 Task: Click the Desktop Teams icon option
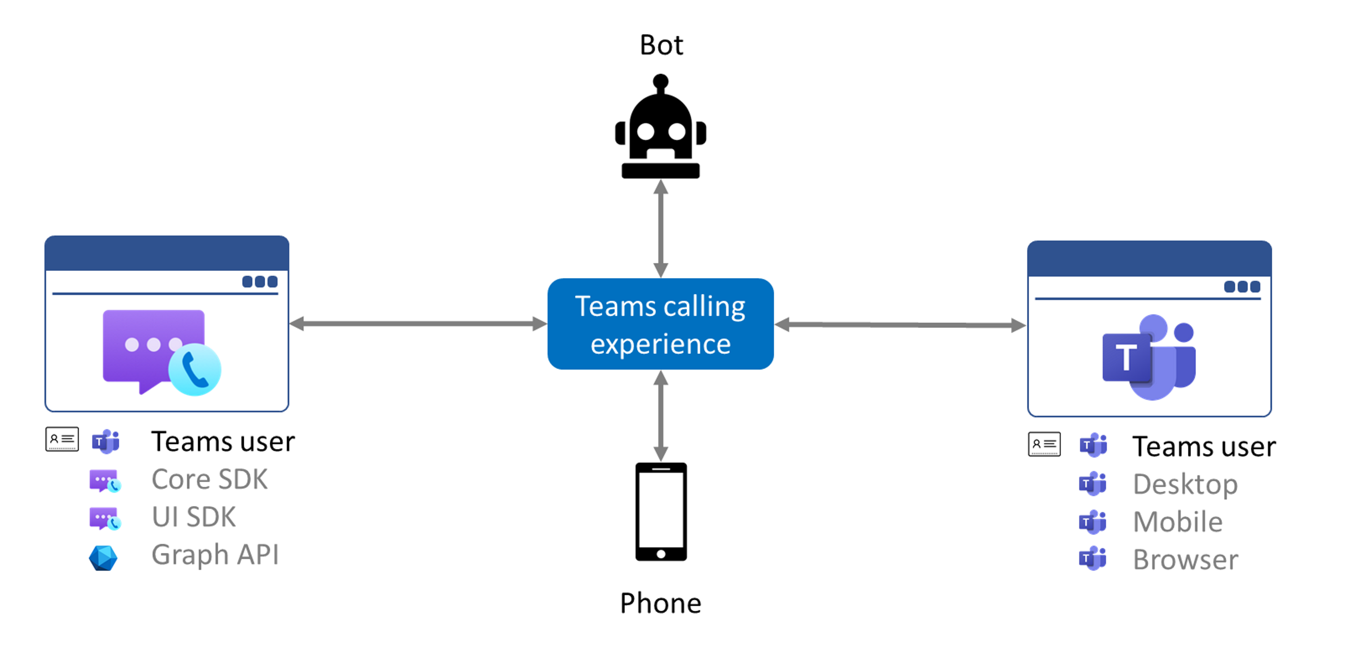pos(1091,484)
